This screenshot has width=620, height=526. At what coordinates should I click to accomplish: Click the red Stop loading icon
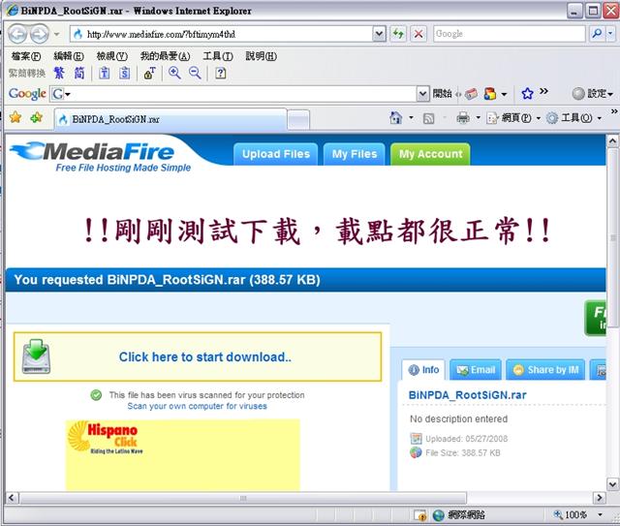(x=418, y=34)
